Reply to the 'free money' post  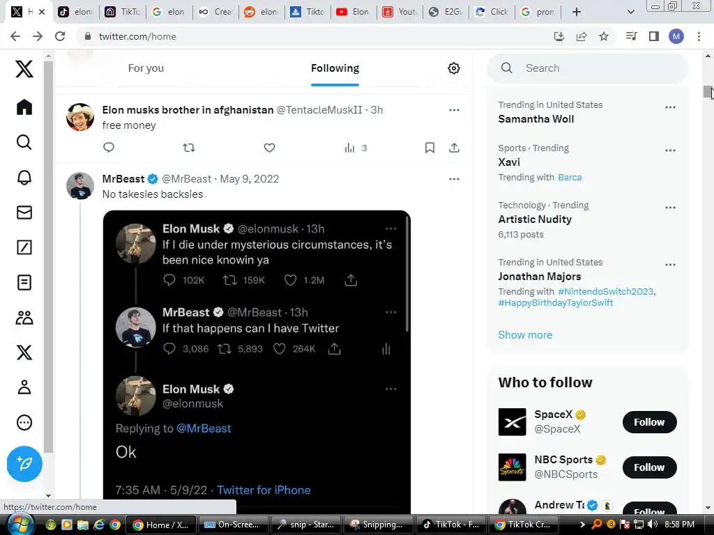click(x=108, y=148)
